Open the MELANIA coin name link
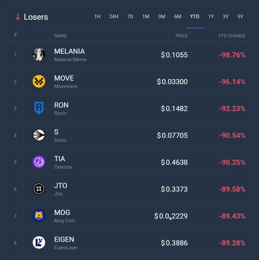259x260 pixels. [69, 51]
